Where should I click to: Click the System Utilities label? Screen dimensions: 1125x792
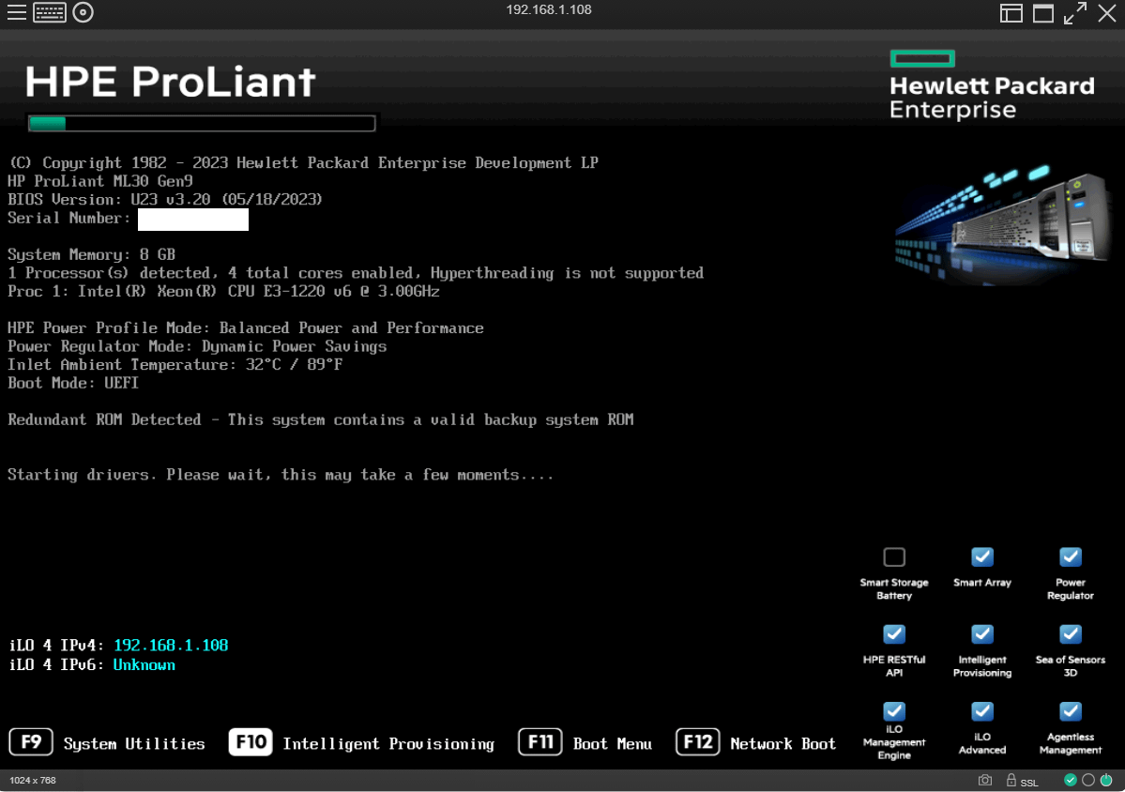pos(134,744)
